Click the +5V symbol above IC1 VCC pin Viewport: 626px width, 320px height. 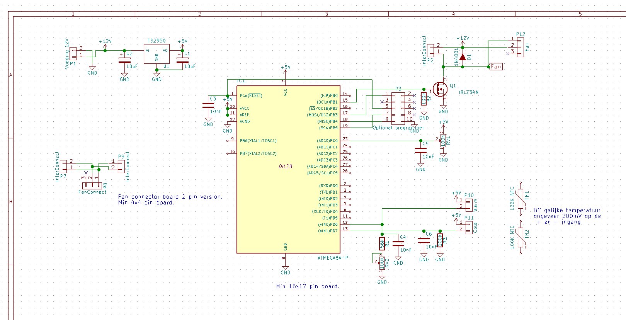[x=286, y=69]
